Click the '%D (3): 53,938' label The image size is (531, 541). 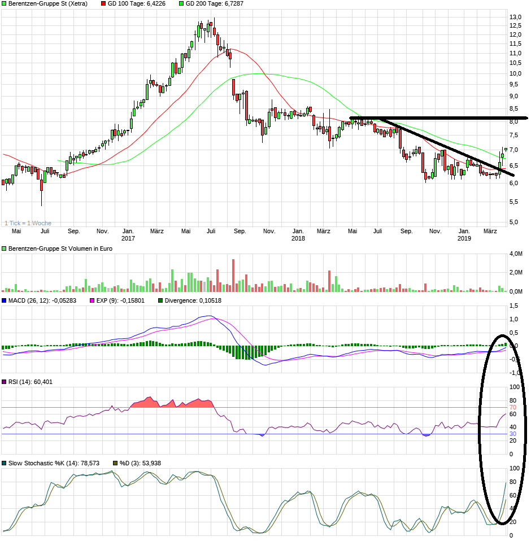click(x=141, y=464)
